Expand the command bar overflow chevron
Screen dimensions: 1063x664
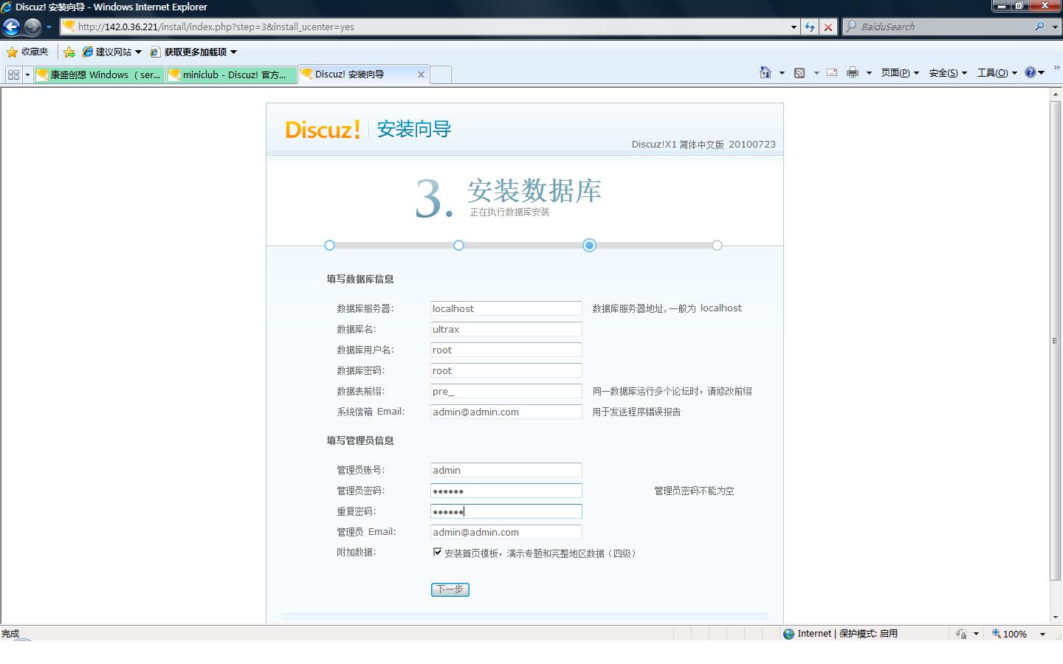click(1056, 68)
